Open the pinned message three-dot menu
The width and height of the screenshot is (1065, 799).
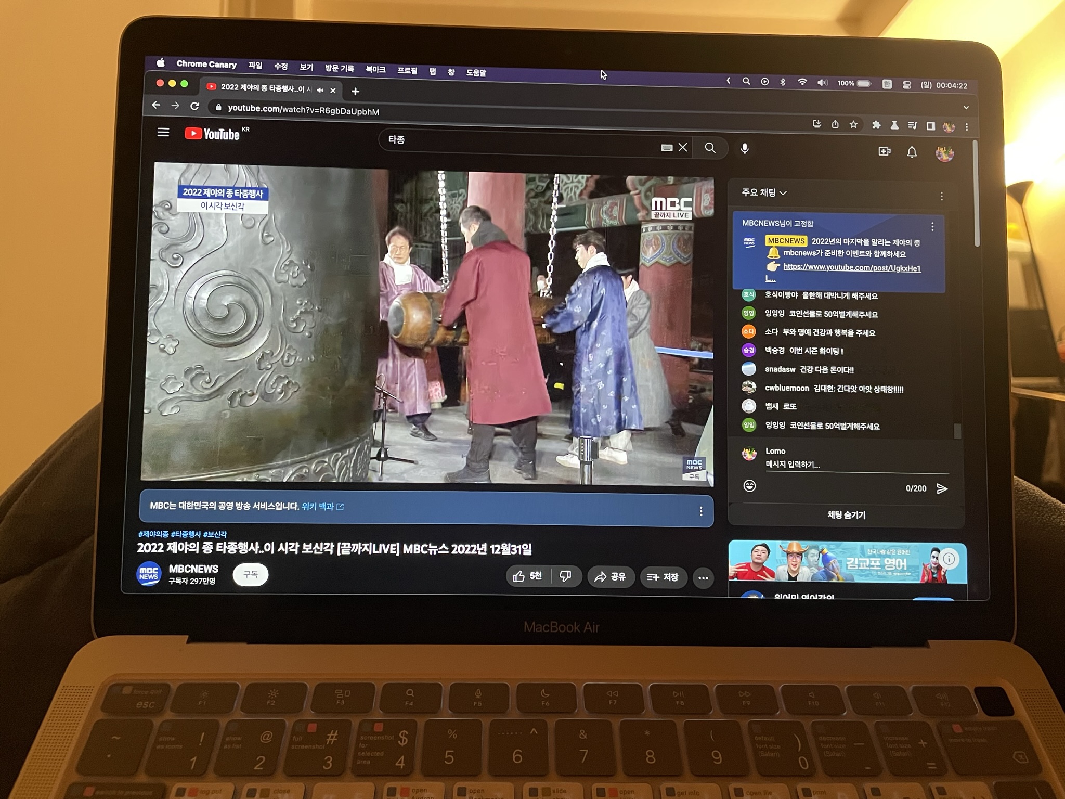[x=932, y=227]
